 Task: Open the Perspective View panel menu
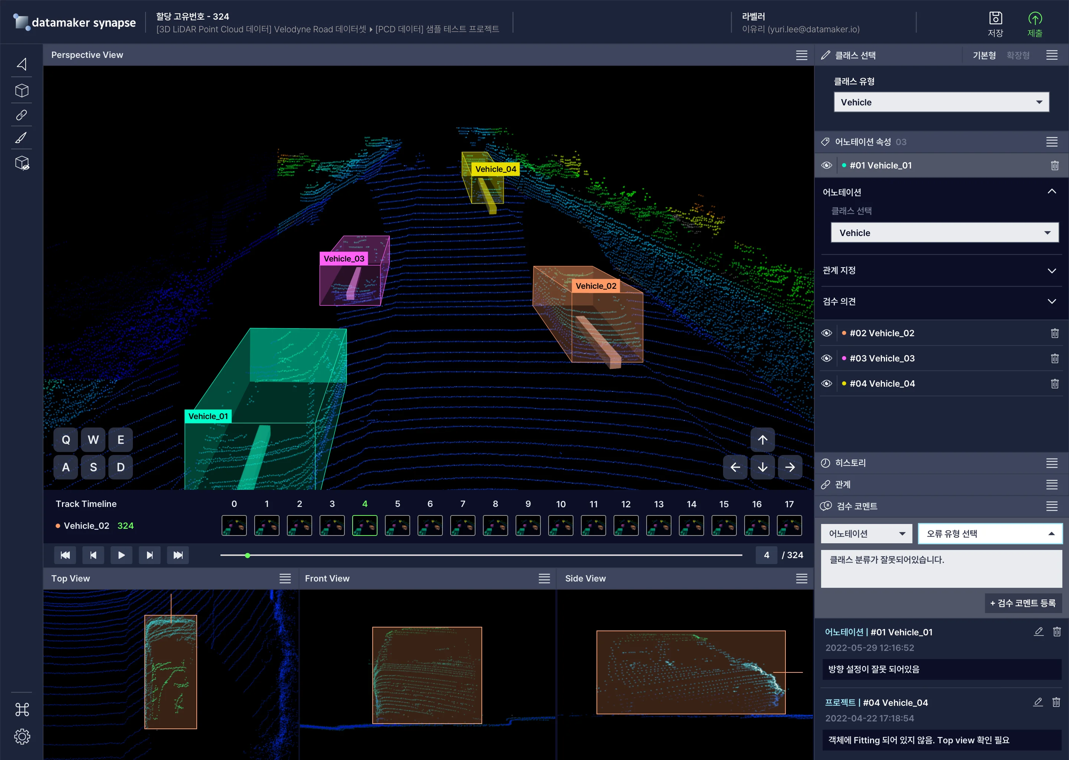(801, 55)
